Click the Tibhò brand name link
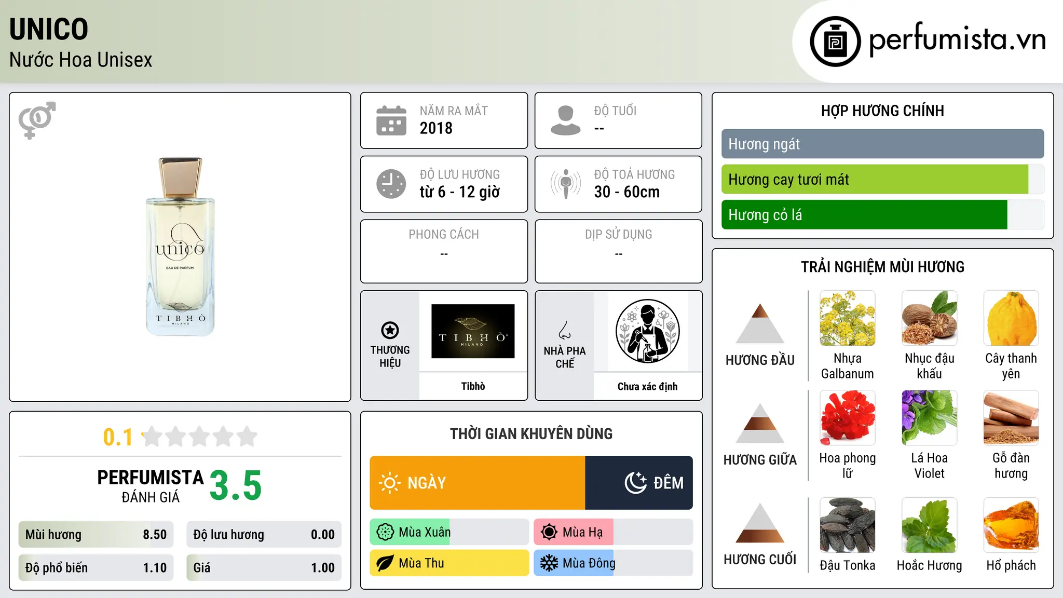 [x=473, y=386]
